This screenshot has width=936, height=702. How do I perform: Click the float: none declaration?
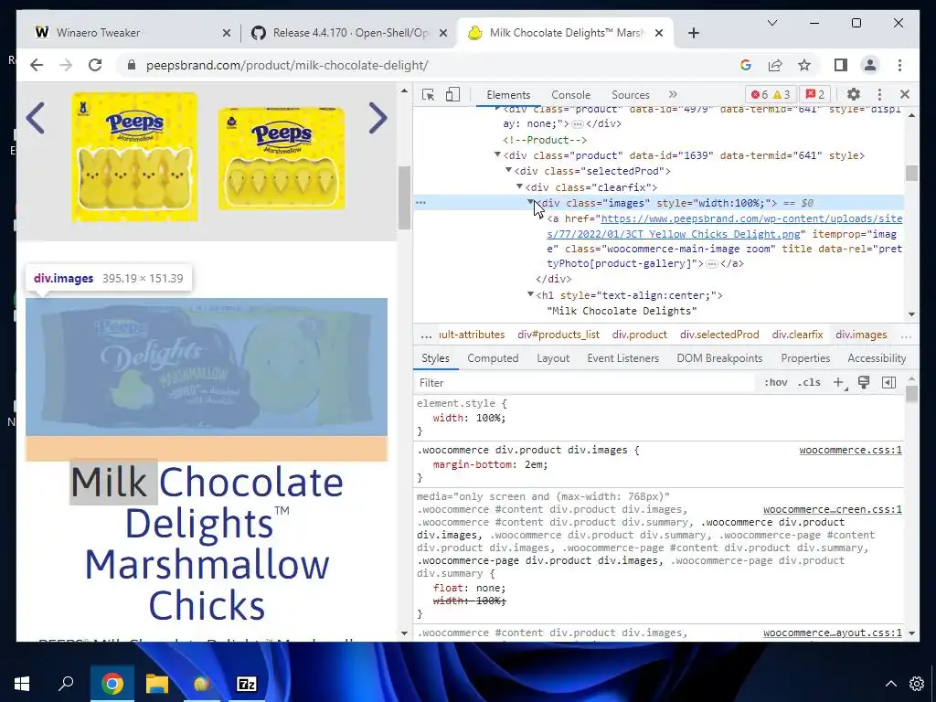click(x=469, y=588)
